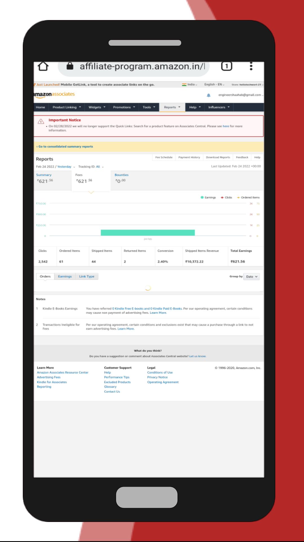This screenshot has height=542, width=304.
Task: Click the Amazon Associates logo
Action: click(54, 94)
